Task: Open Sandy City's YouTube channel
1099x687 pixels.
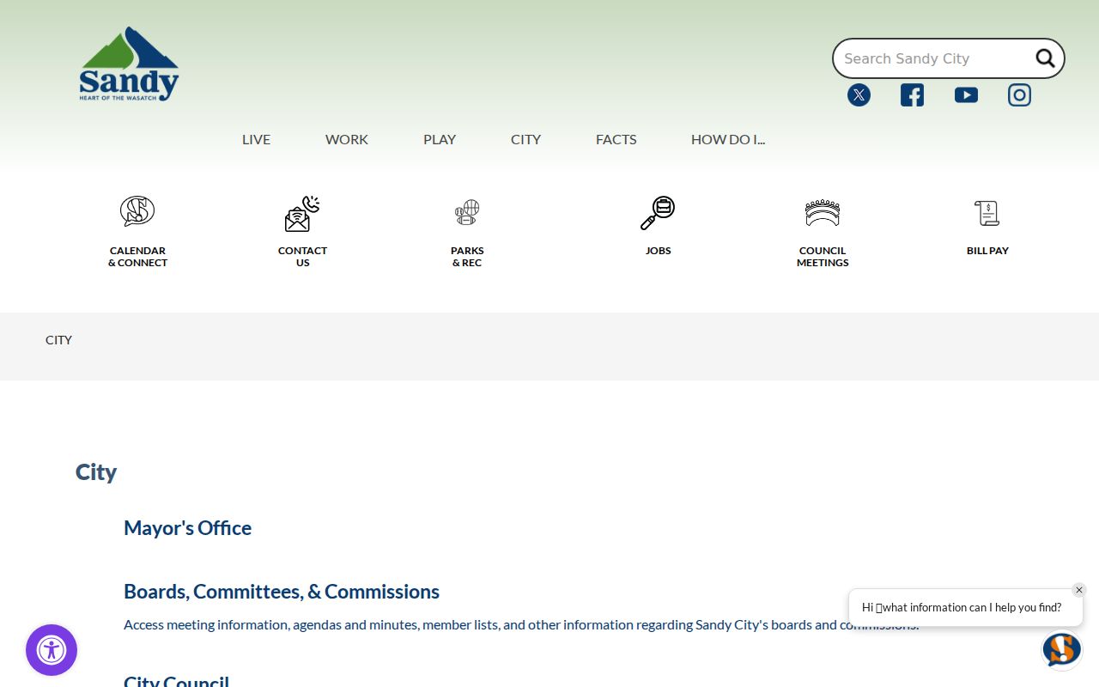Action: 966,94
